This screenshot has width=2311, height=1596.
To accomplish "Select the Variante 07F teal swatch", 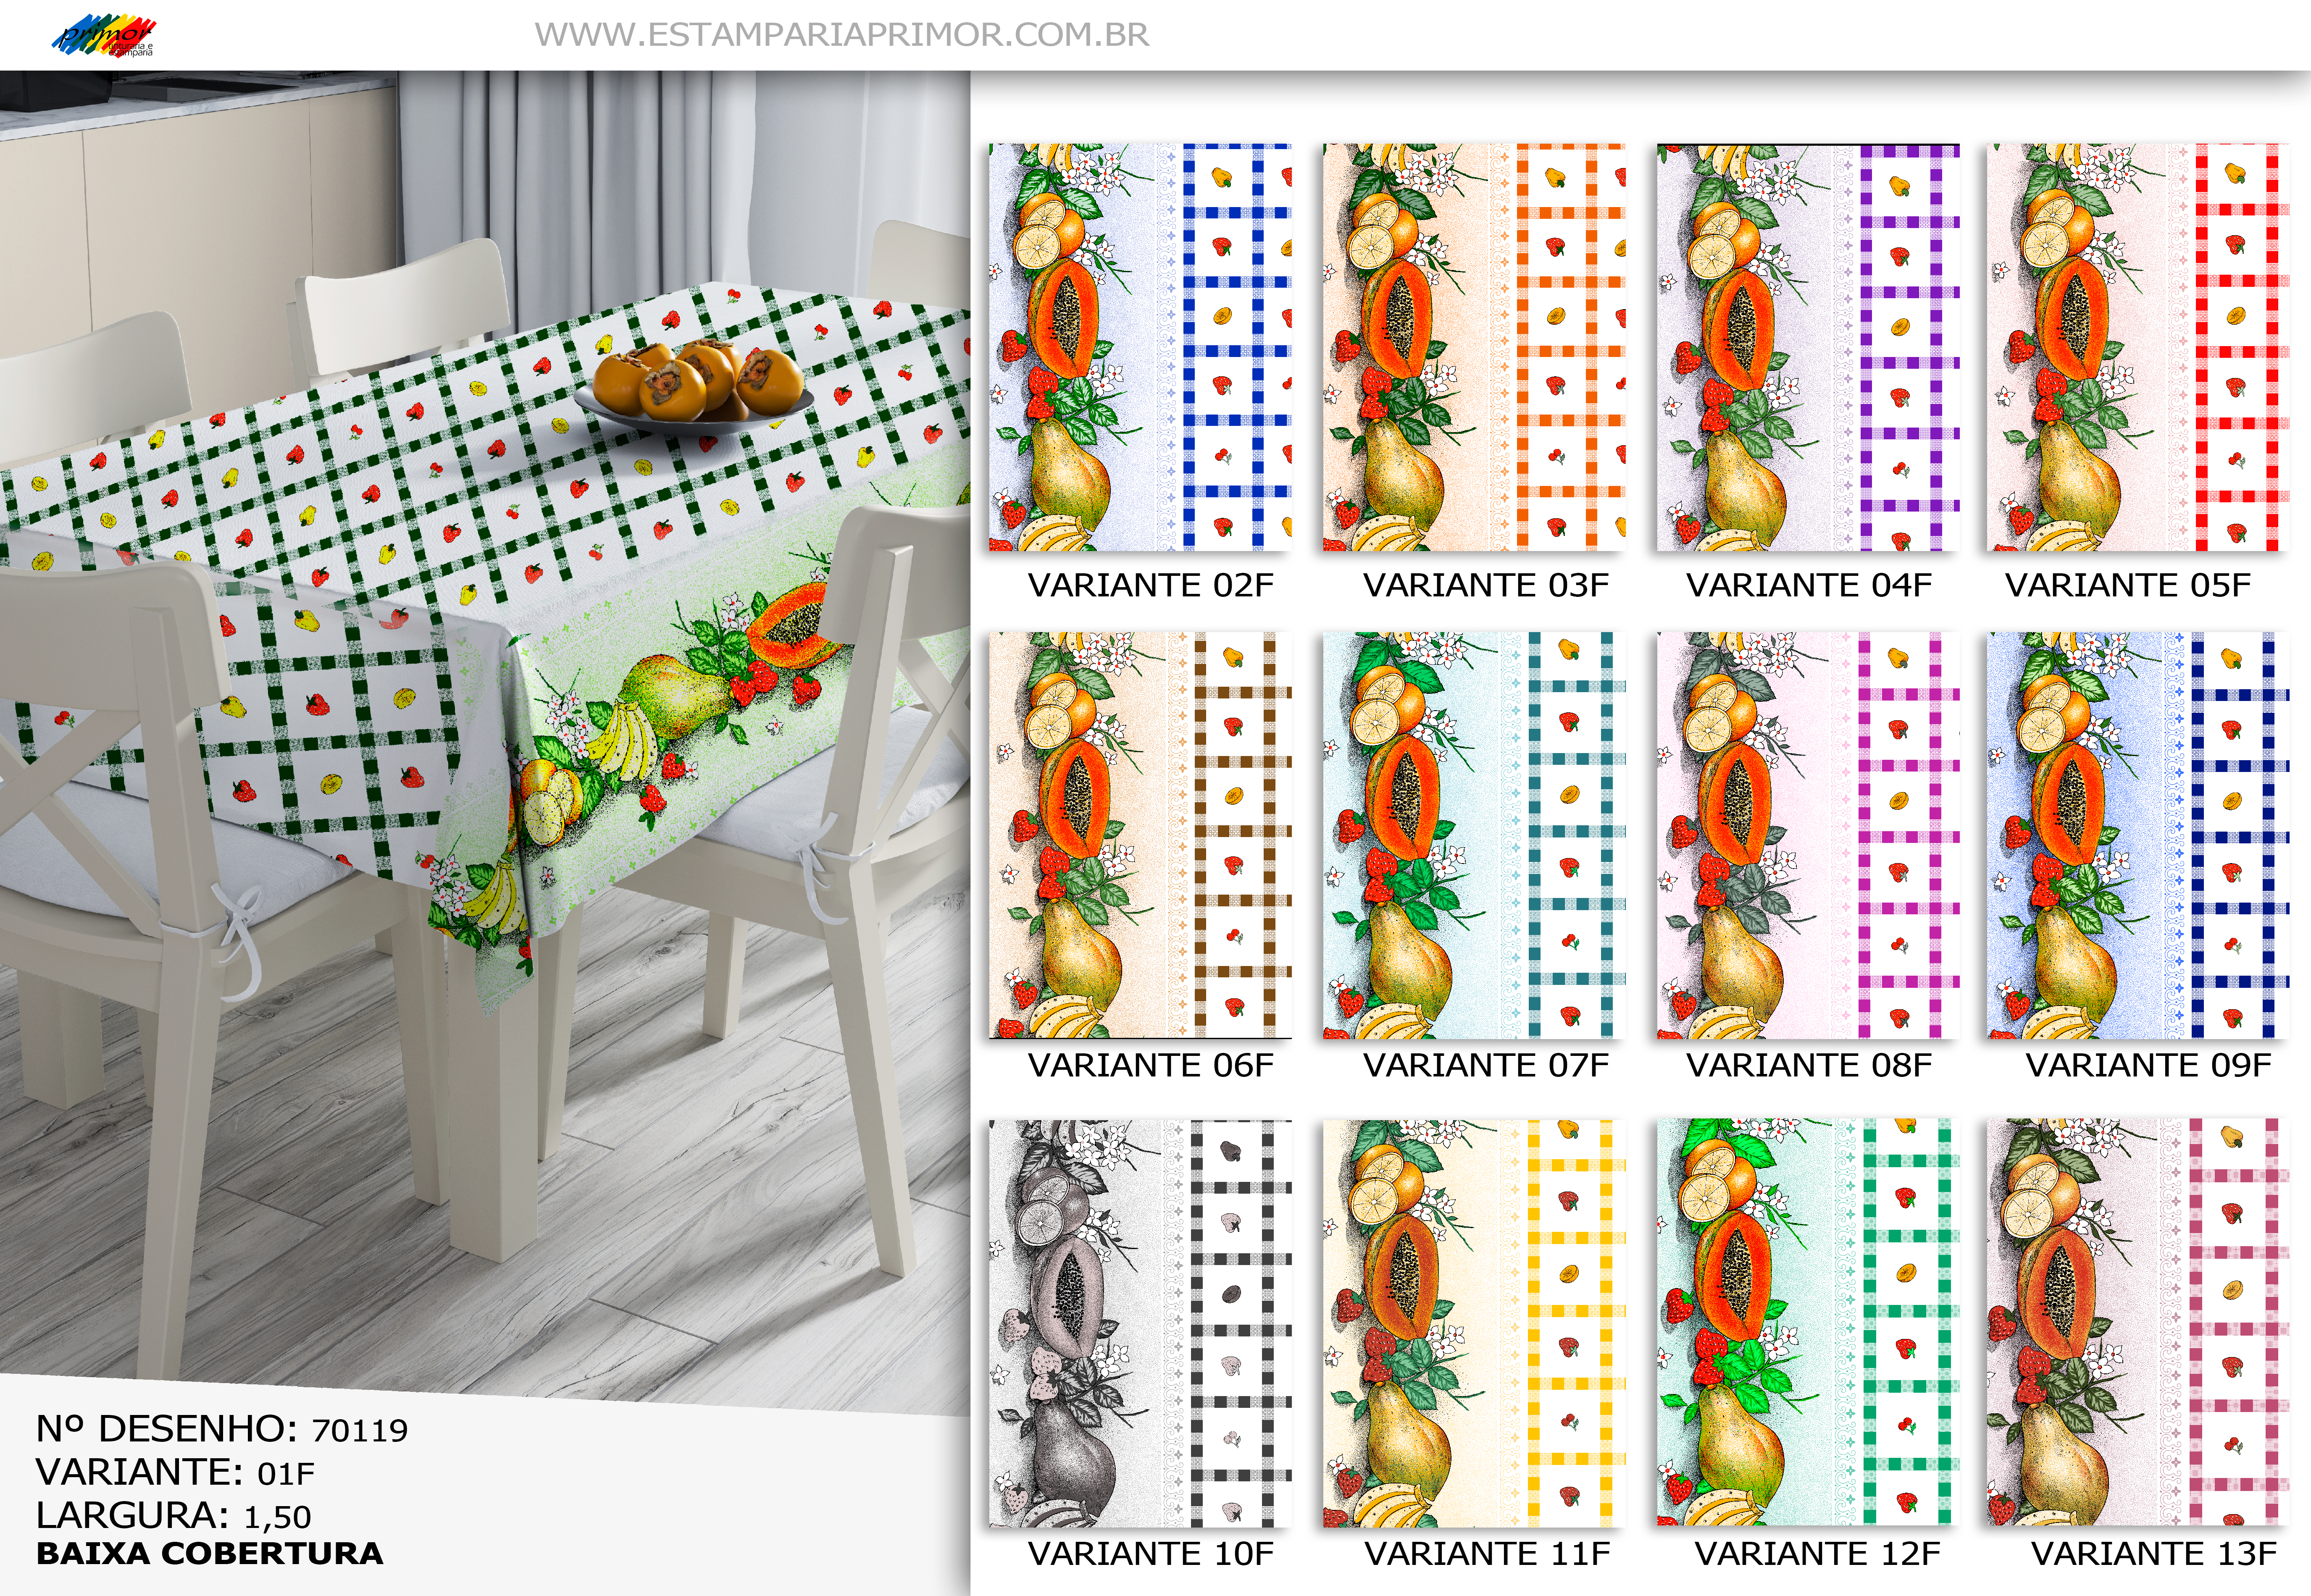I will click(1474, 835).
